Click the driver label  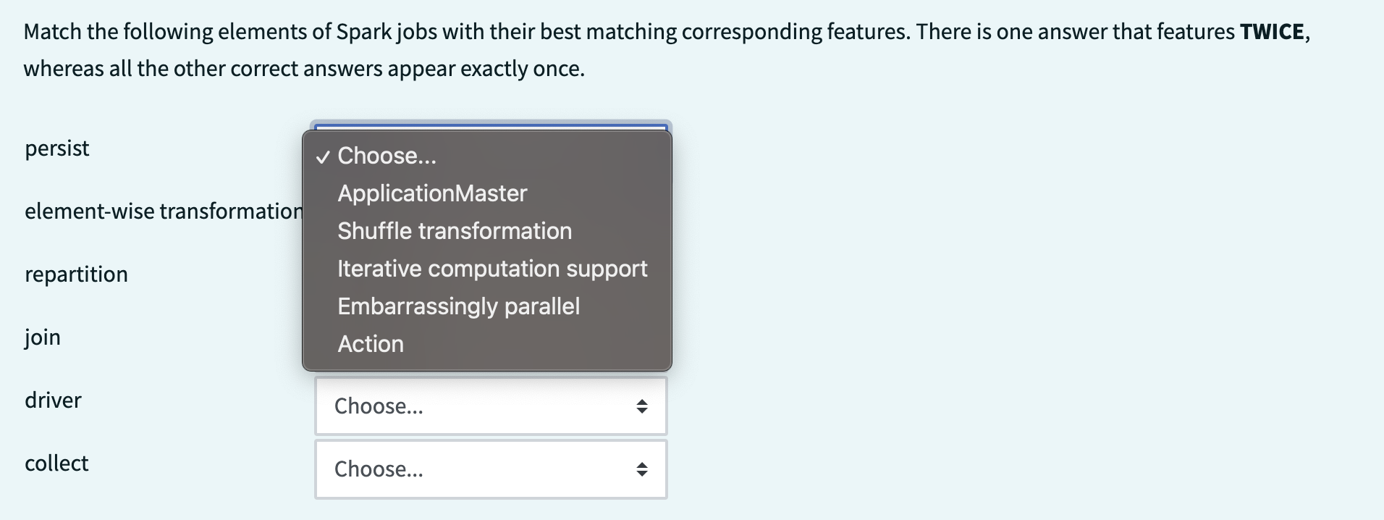click(53, 400)
